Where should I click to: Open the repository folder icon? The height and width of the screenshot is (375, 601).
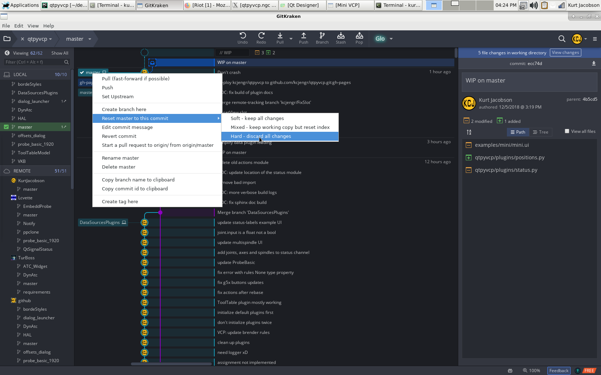coord(7,39)
